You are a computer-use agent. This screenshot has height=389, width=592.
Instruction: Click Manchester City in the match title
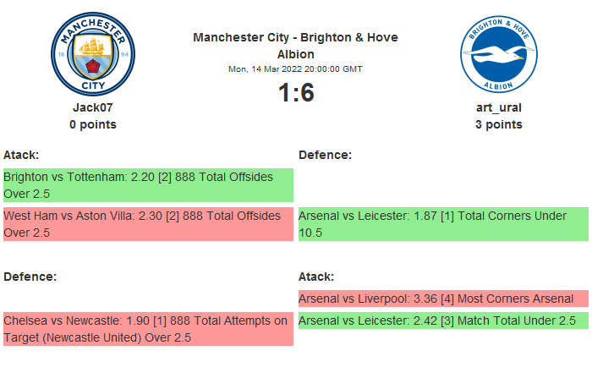pos(233,37)
